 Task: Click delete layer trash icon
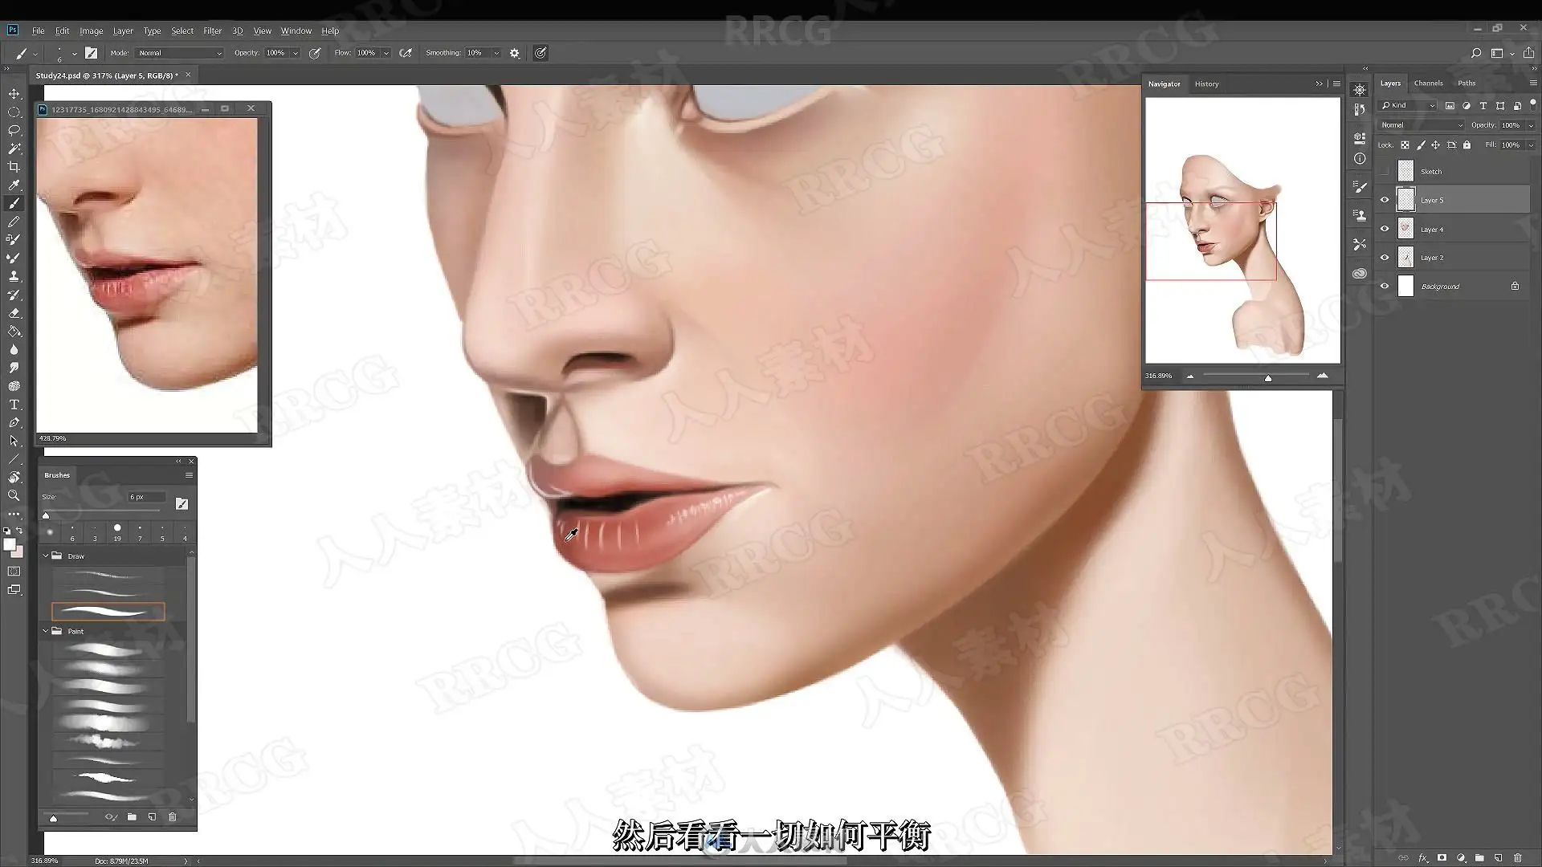[1517, 858]
